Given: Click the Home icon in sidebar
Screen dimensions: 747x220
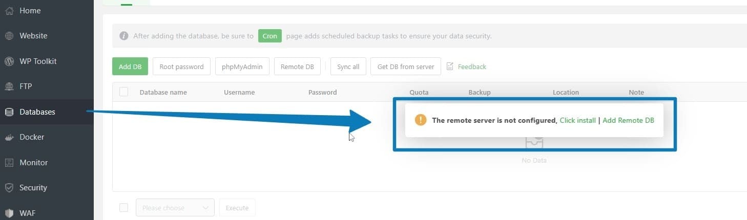Looking at the screenshot, I should point(9,11).
